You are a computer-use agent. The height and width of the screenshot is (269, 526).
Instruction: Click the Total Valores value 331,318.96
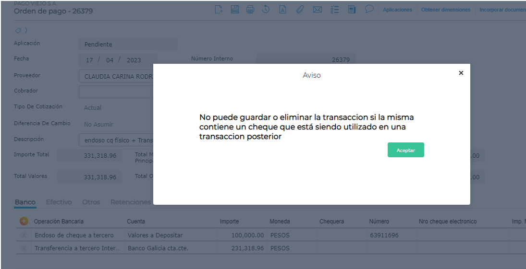pyautogui.click(x=89, y=177)
